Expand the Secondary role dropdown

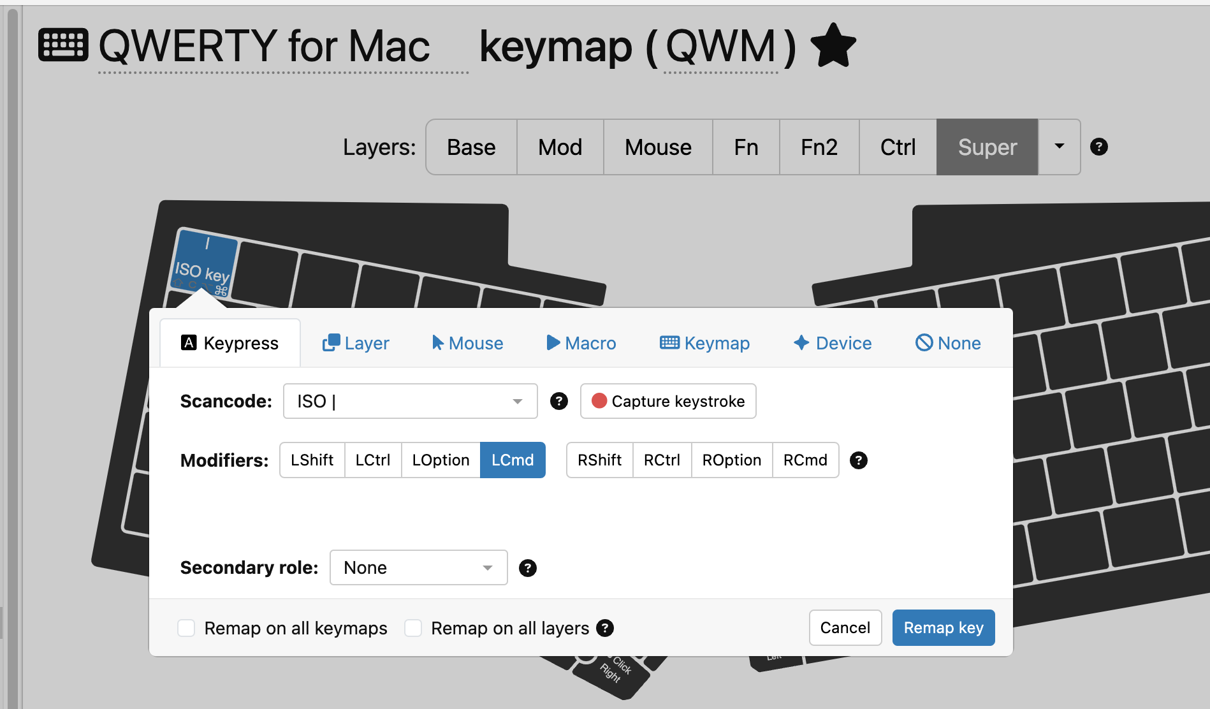[418, 567]
